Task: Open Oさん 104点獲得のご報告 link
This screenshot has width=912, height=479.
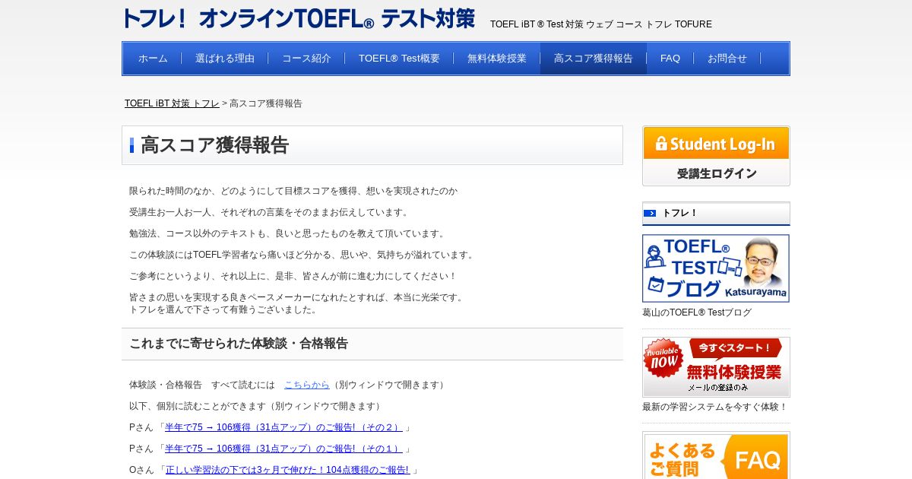Action: 287,470
